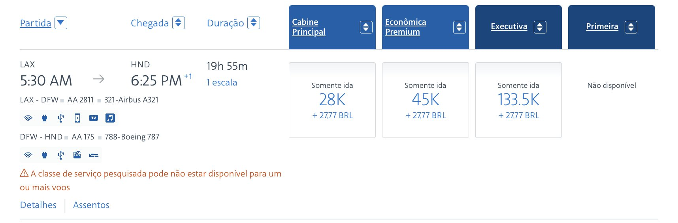The width and height of the screenshot is (678, 223).
Task: Open the Detalhes link
Action: (38, 205)
